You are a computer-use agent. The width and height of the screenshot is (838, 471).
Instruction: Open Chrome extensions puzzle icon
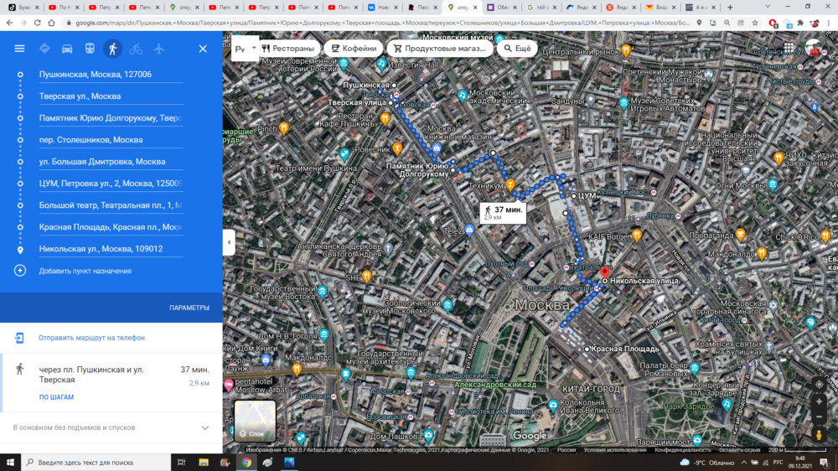point(800,23)
